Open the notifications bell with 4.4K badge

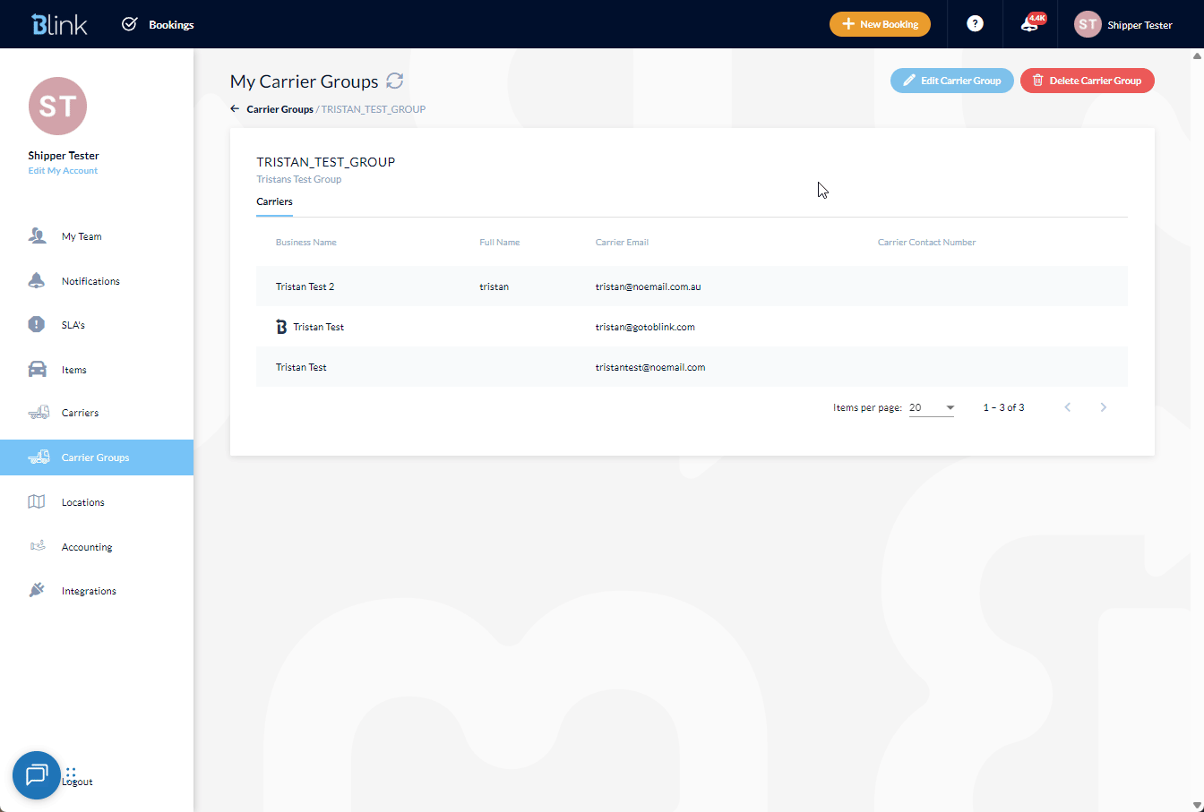pyautogui.click(x=1030, y=24)
